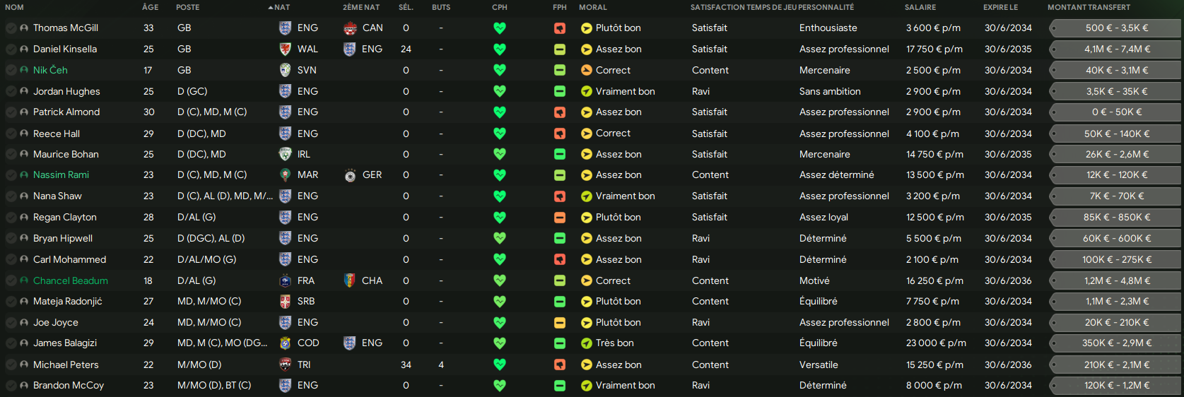Click Daniel Kinsella's 4,1M € - 7,4M € transfer tag
The image size is (1184, 397).
tap(1117, 49)
